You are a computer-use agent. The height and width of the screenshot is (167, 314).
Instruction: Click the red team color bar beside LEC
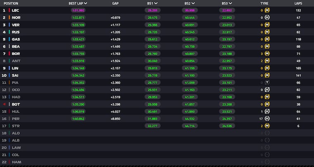[9, 10]
